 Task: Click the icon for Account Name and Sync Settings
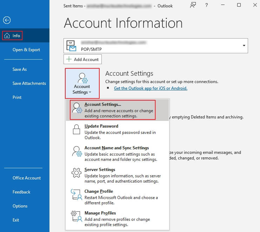click(x=77, y=151)
